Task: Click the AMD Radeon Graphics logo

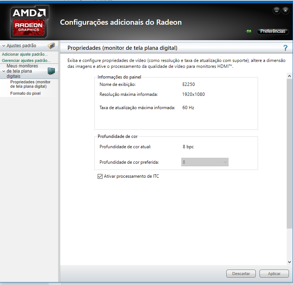Action: click(29, 22)
